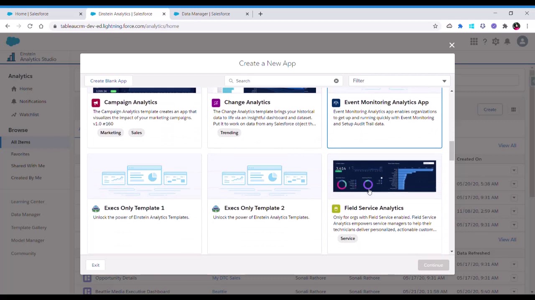This screenshot has width=535, height=300.
Task: Open Favorites under Browse
Action: coord(20,154)
